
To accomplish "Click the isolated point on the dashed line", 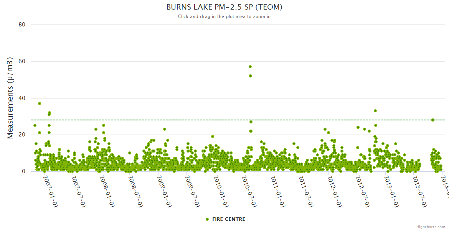I will pos(433,120).
